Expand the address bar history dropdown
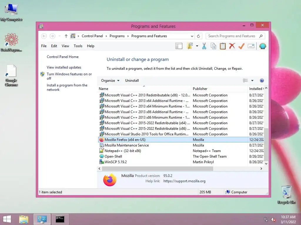 tap(192, 36)
